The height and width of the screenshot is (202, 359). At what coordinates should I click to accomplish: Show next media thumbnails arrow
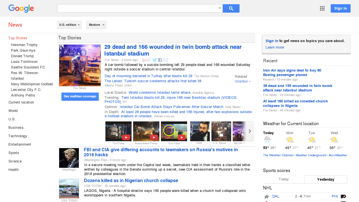coord(250,131)
